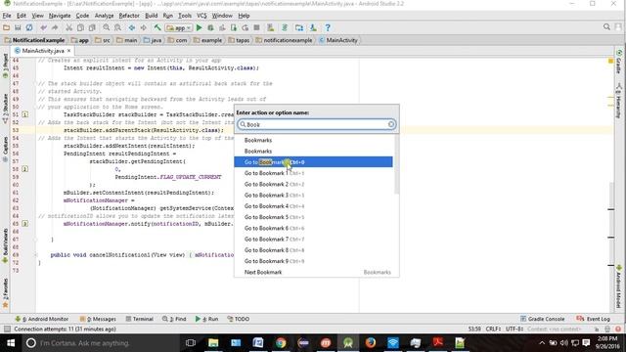Click the Redo toolbar arrow
This screenshot has width=626, height=352.
(x=55, y=27)
